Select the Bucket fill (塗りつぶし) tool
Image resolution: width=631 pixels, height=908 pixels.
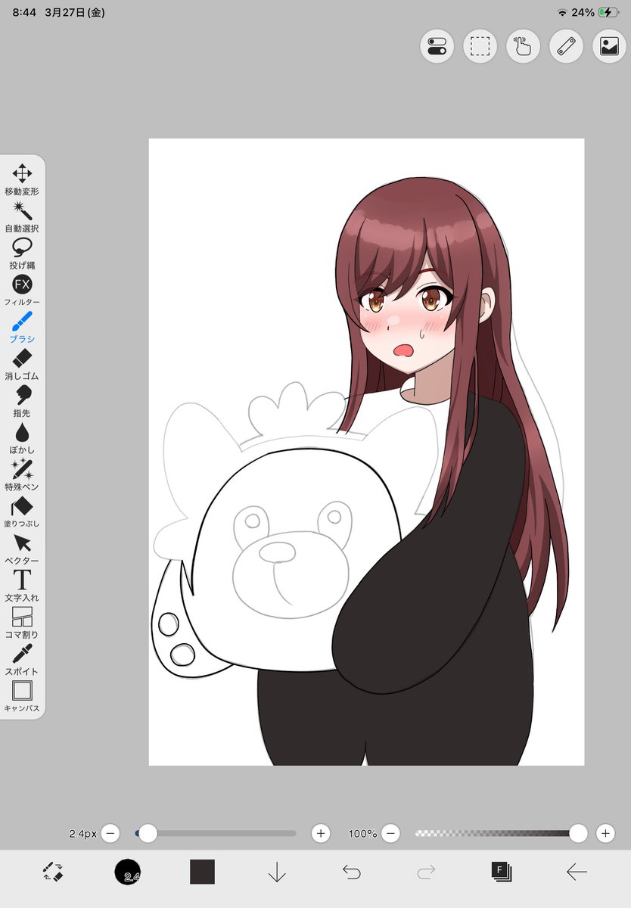[22, 512]
